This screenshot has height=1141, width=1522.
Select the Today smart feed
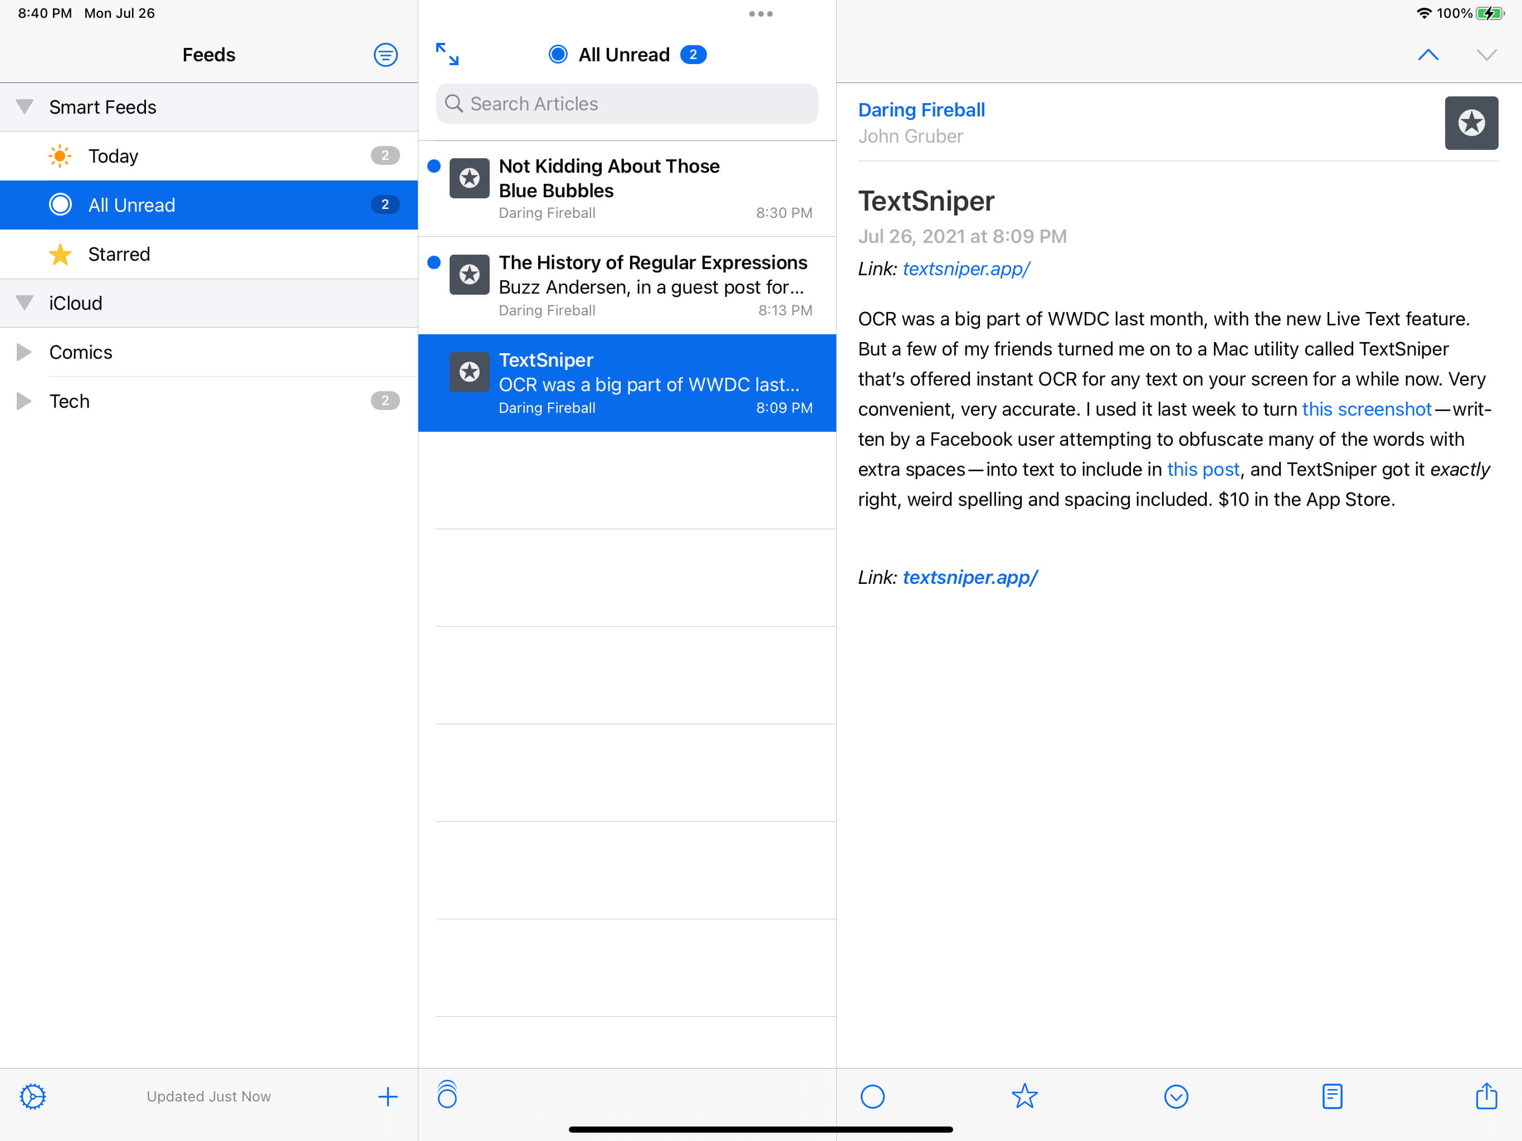click(x=209, y=156)
